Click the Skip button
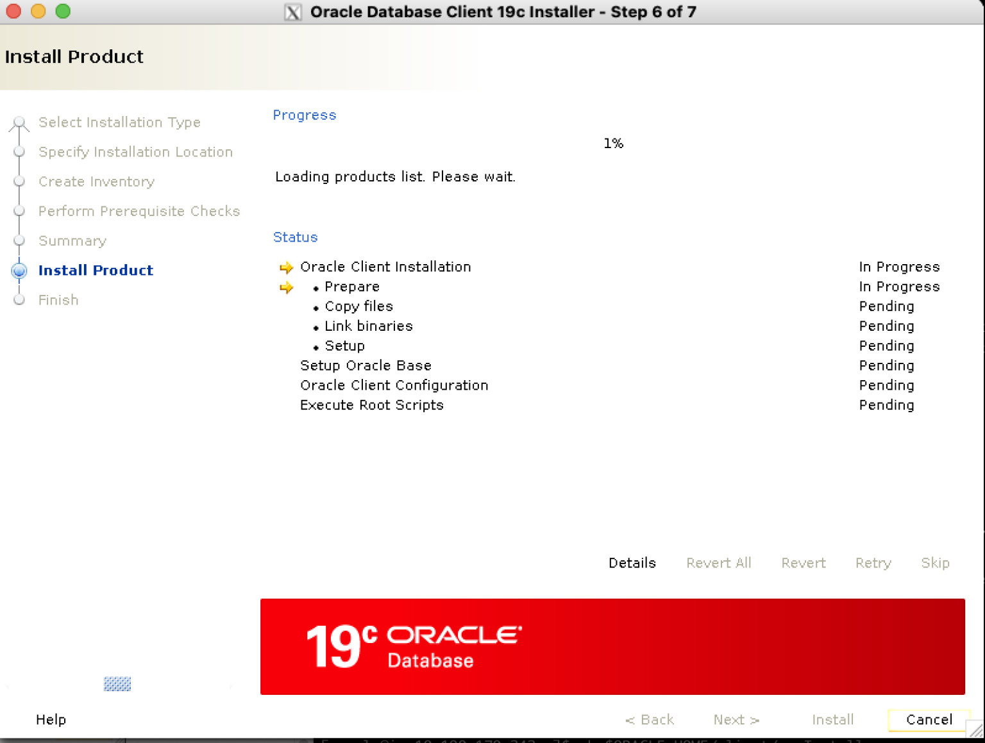Viewport: 985px width, 743px height. [935, 563]
